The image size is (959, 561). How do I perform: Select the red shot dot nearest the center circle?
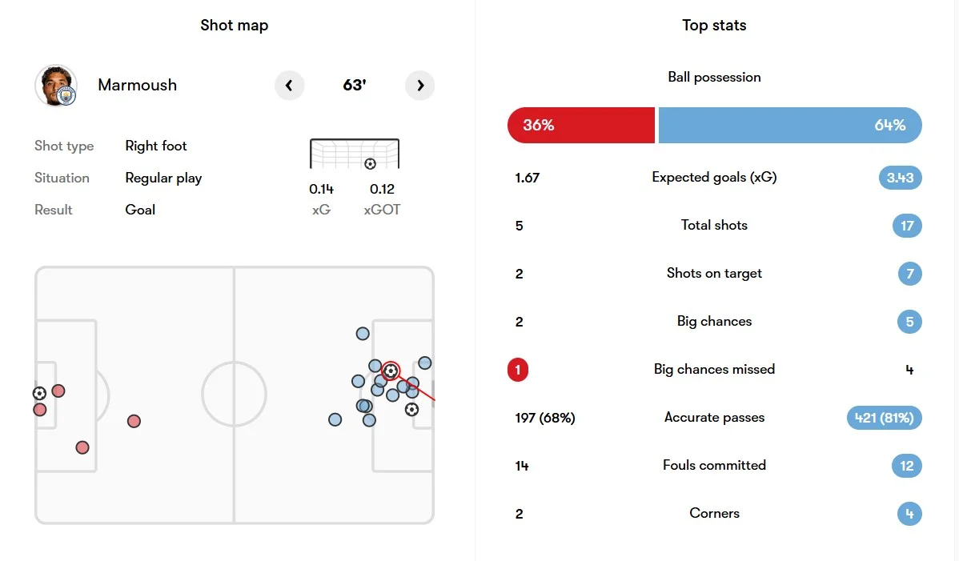click(x=134, y=421)
